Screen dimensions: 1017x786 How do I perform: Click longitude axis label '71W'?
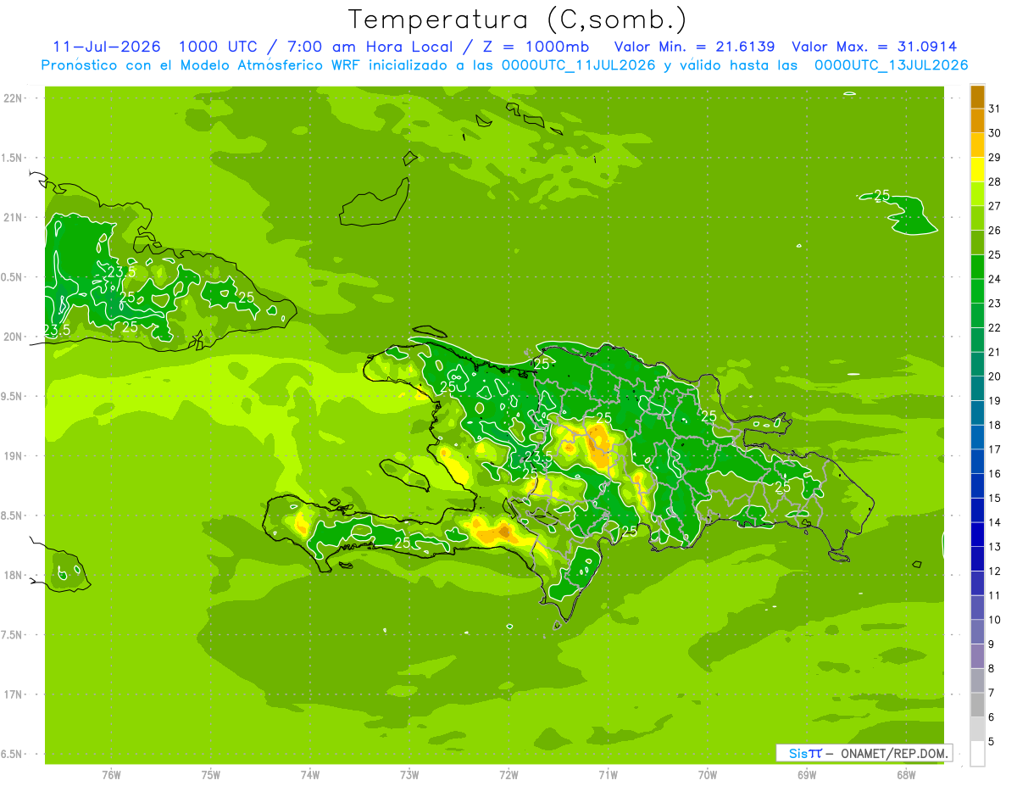(608, 774)
